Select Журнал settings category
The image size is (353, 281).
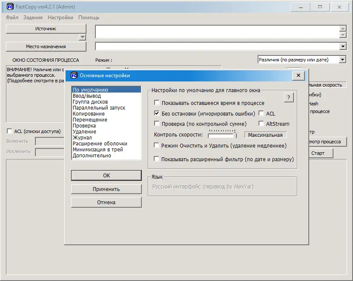(x=106, y=138)
